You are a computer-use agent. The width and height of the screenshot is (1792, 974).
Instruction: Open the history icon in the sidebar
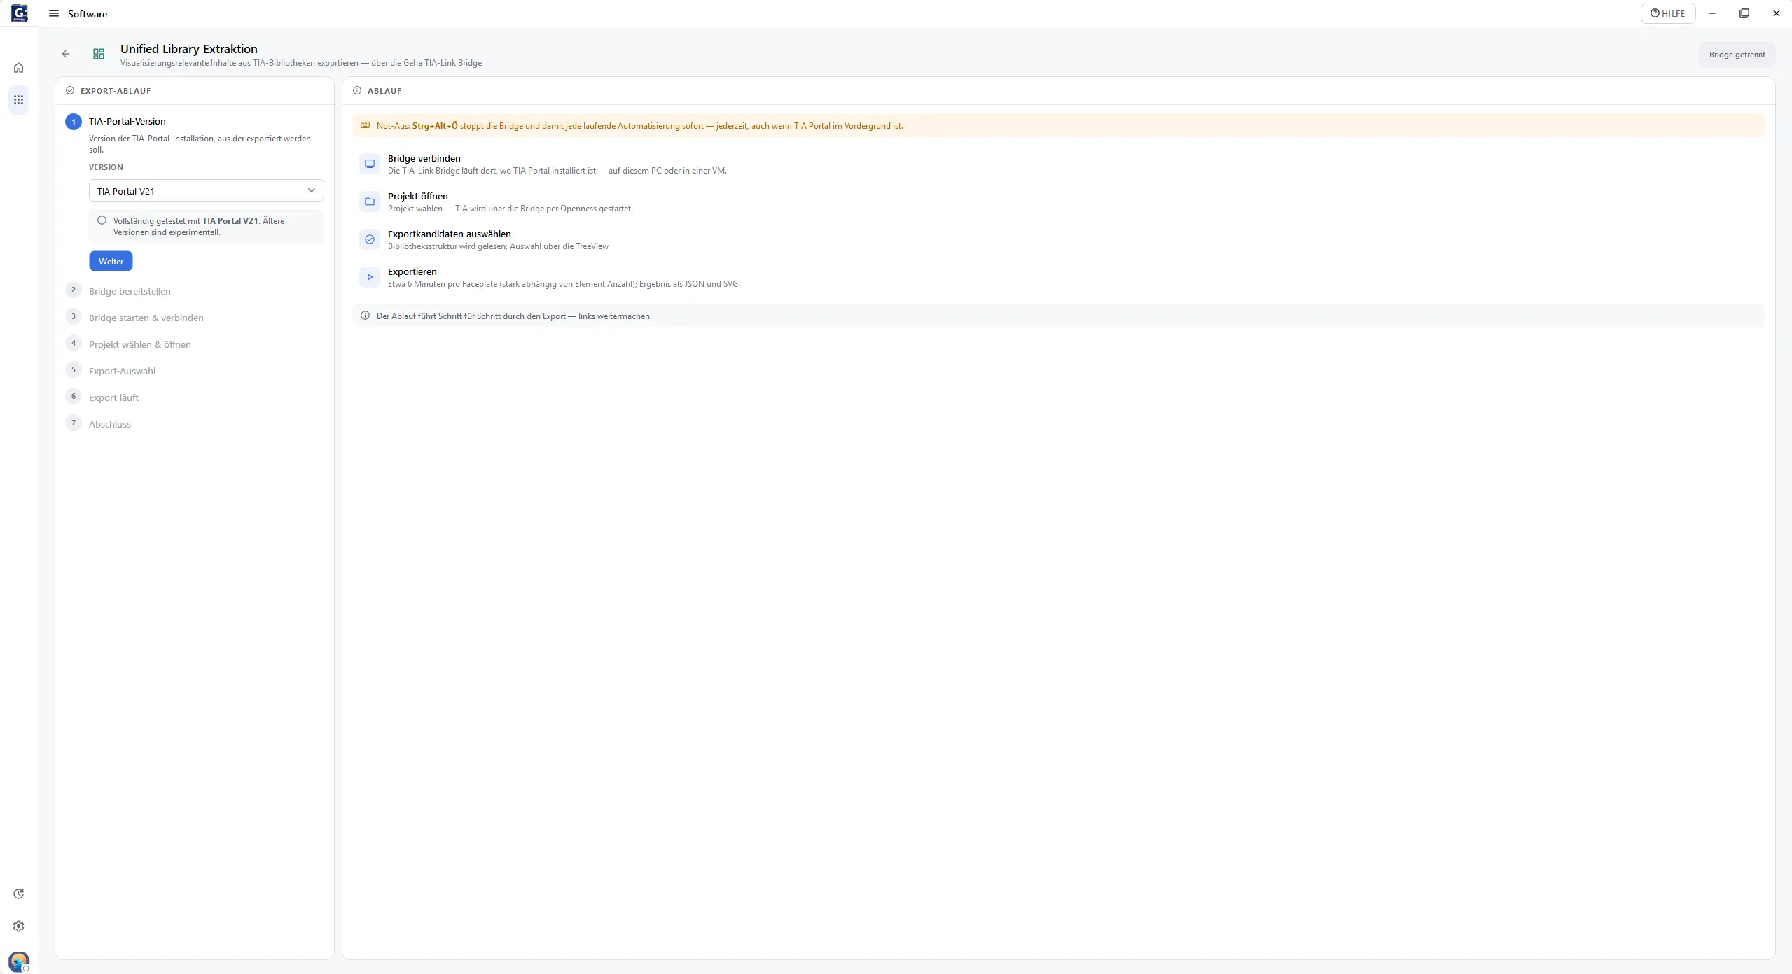[19, 894]
